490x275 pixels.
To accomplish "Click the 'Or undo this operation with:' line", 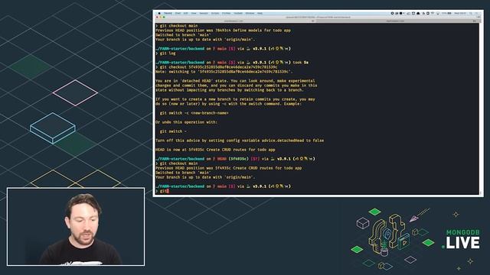I will [x=186, y=122].
